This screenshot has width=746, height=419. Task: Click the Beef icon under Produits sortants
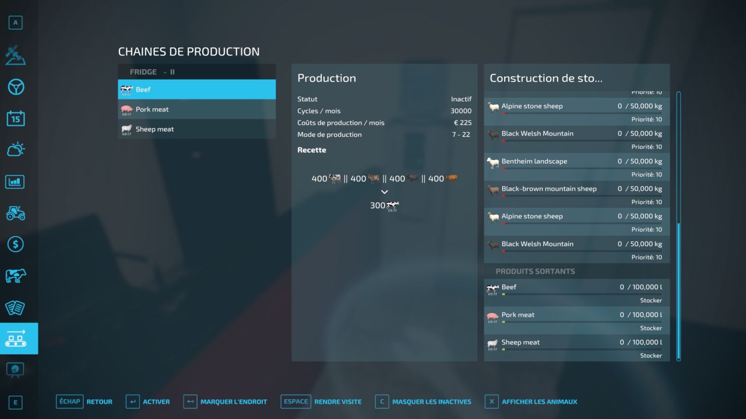click(x=493, y=289)
